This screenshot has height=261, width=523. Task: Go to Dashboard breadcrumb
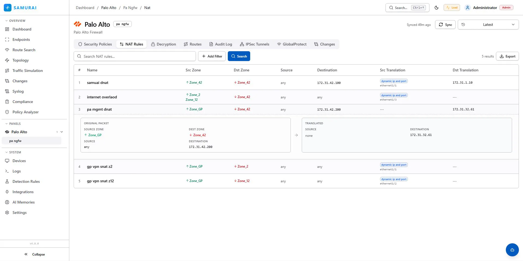click(85, 8)
